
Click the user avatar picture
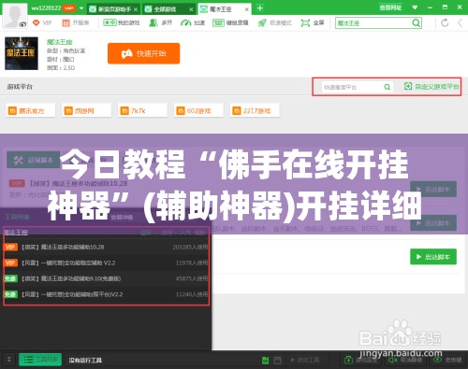point(14,16)
